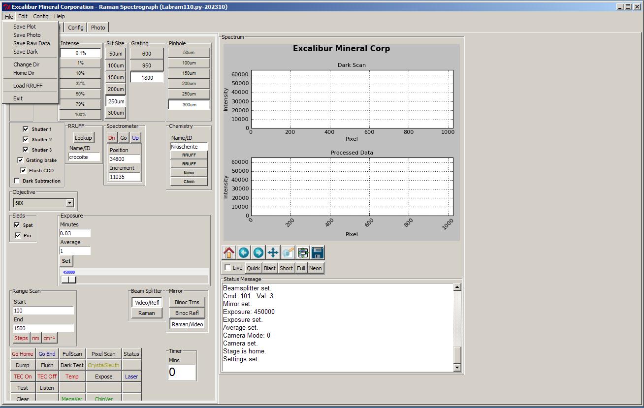This screenshot has height=408, width=644.
Task: Set pinhole to 150um
Action: pyautogui.click(x=189, y=73)
